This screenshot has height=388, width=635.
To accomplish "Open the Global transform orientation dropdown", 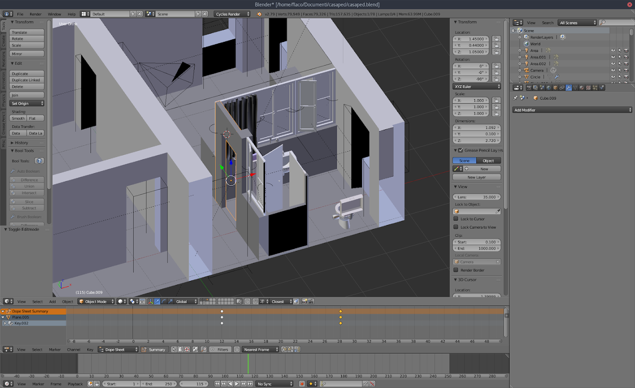I will coord(186,301).
